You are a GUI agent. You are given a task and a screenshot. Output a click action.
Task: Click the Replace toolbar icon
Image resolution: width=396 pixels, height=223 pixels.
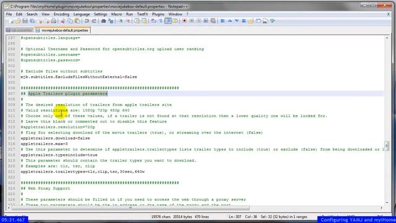click(111, 21)
